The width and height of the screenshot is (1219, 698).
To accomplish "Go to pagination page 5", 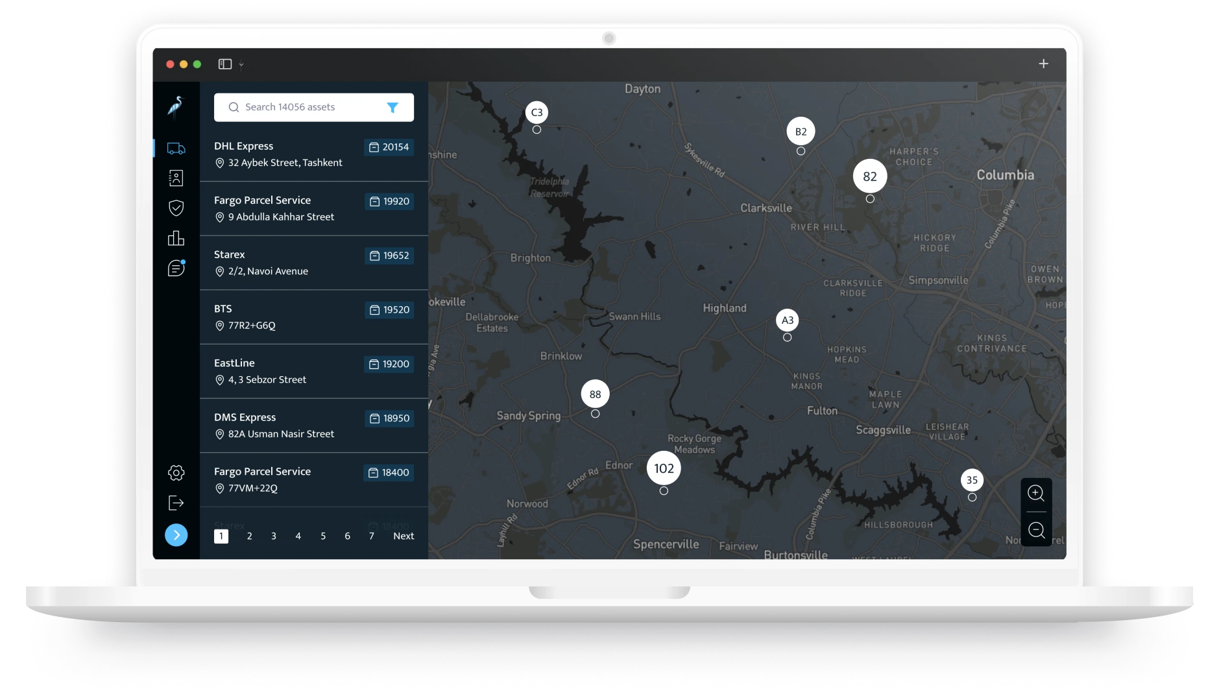I will [323, 536].
